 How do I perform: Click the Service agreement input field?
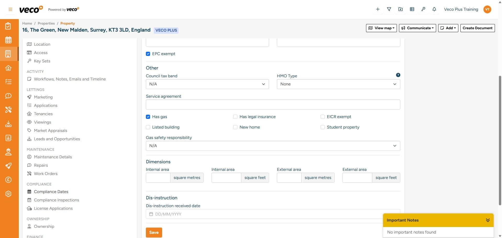[x=273, y=105]
